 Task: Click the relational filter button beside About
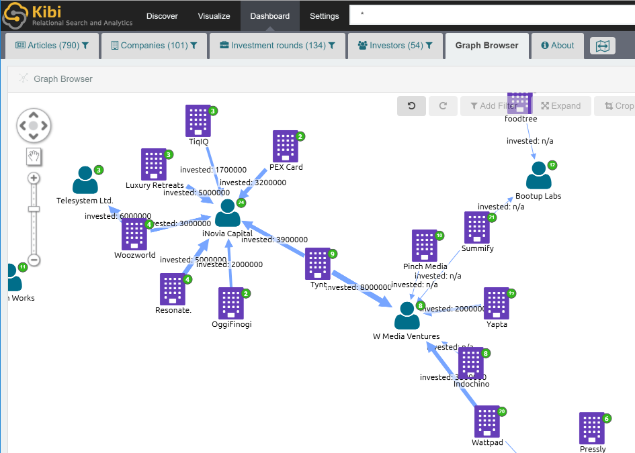tap(603, 46)
